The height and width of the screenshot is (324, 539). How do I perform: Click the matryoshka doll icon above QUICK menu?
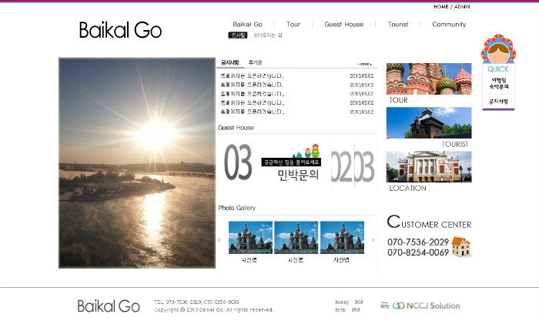click(498, 48)
